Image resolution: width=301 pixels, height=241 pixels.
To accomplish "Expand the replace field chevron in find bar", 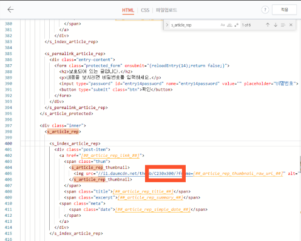I will pyautogui.click(x=167, y=25).
